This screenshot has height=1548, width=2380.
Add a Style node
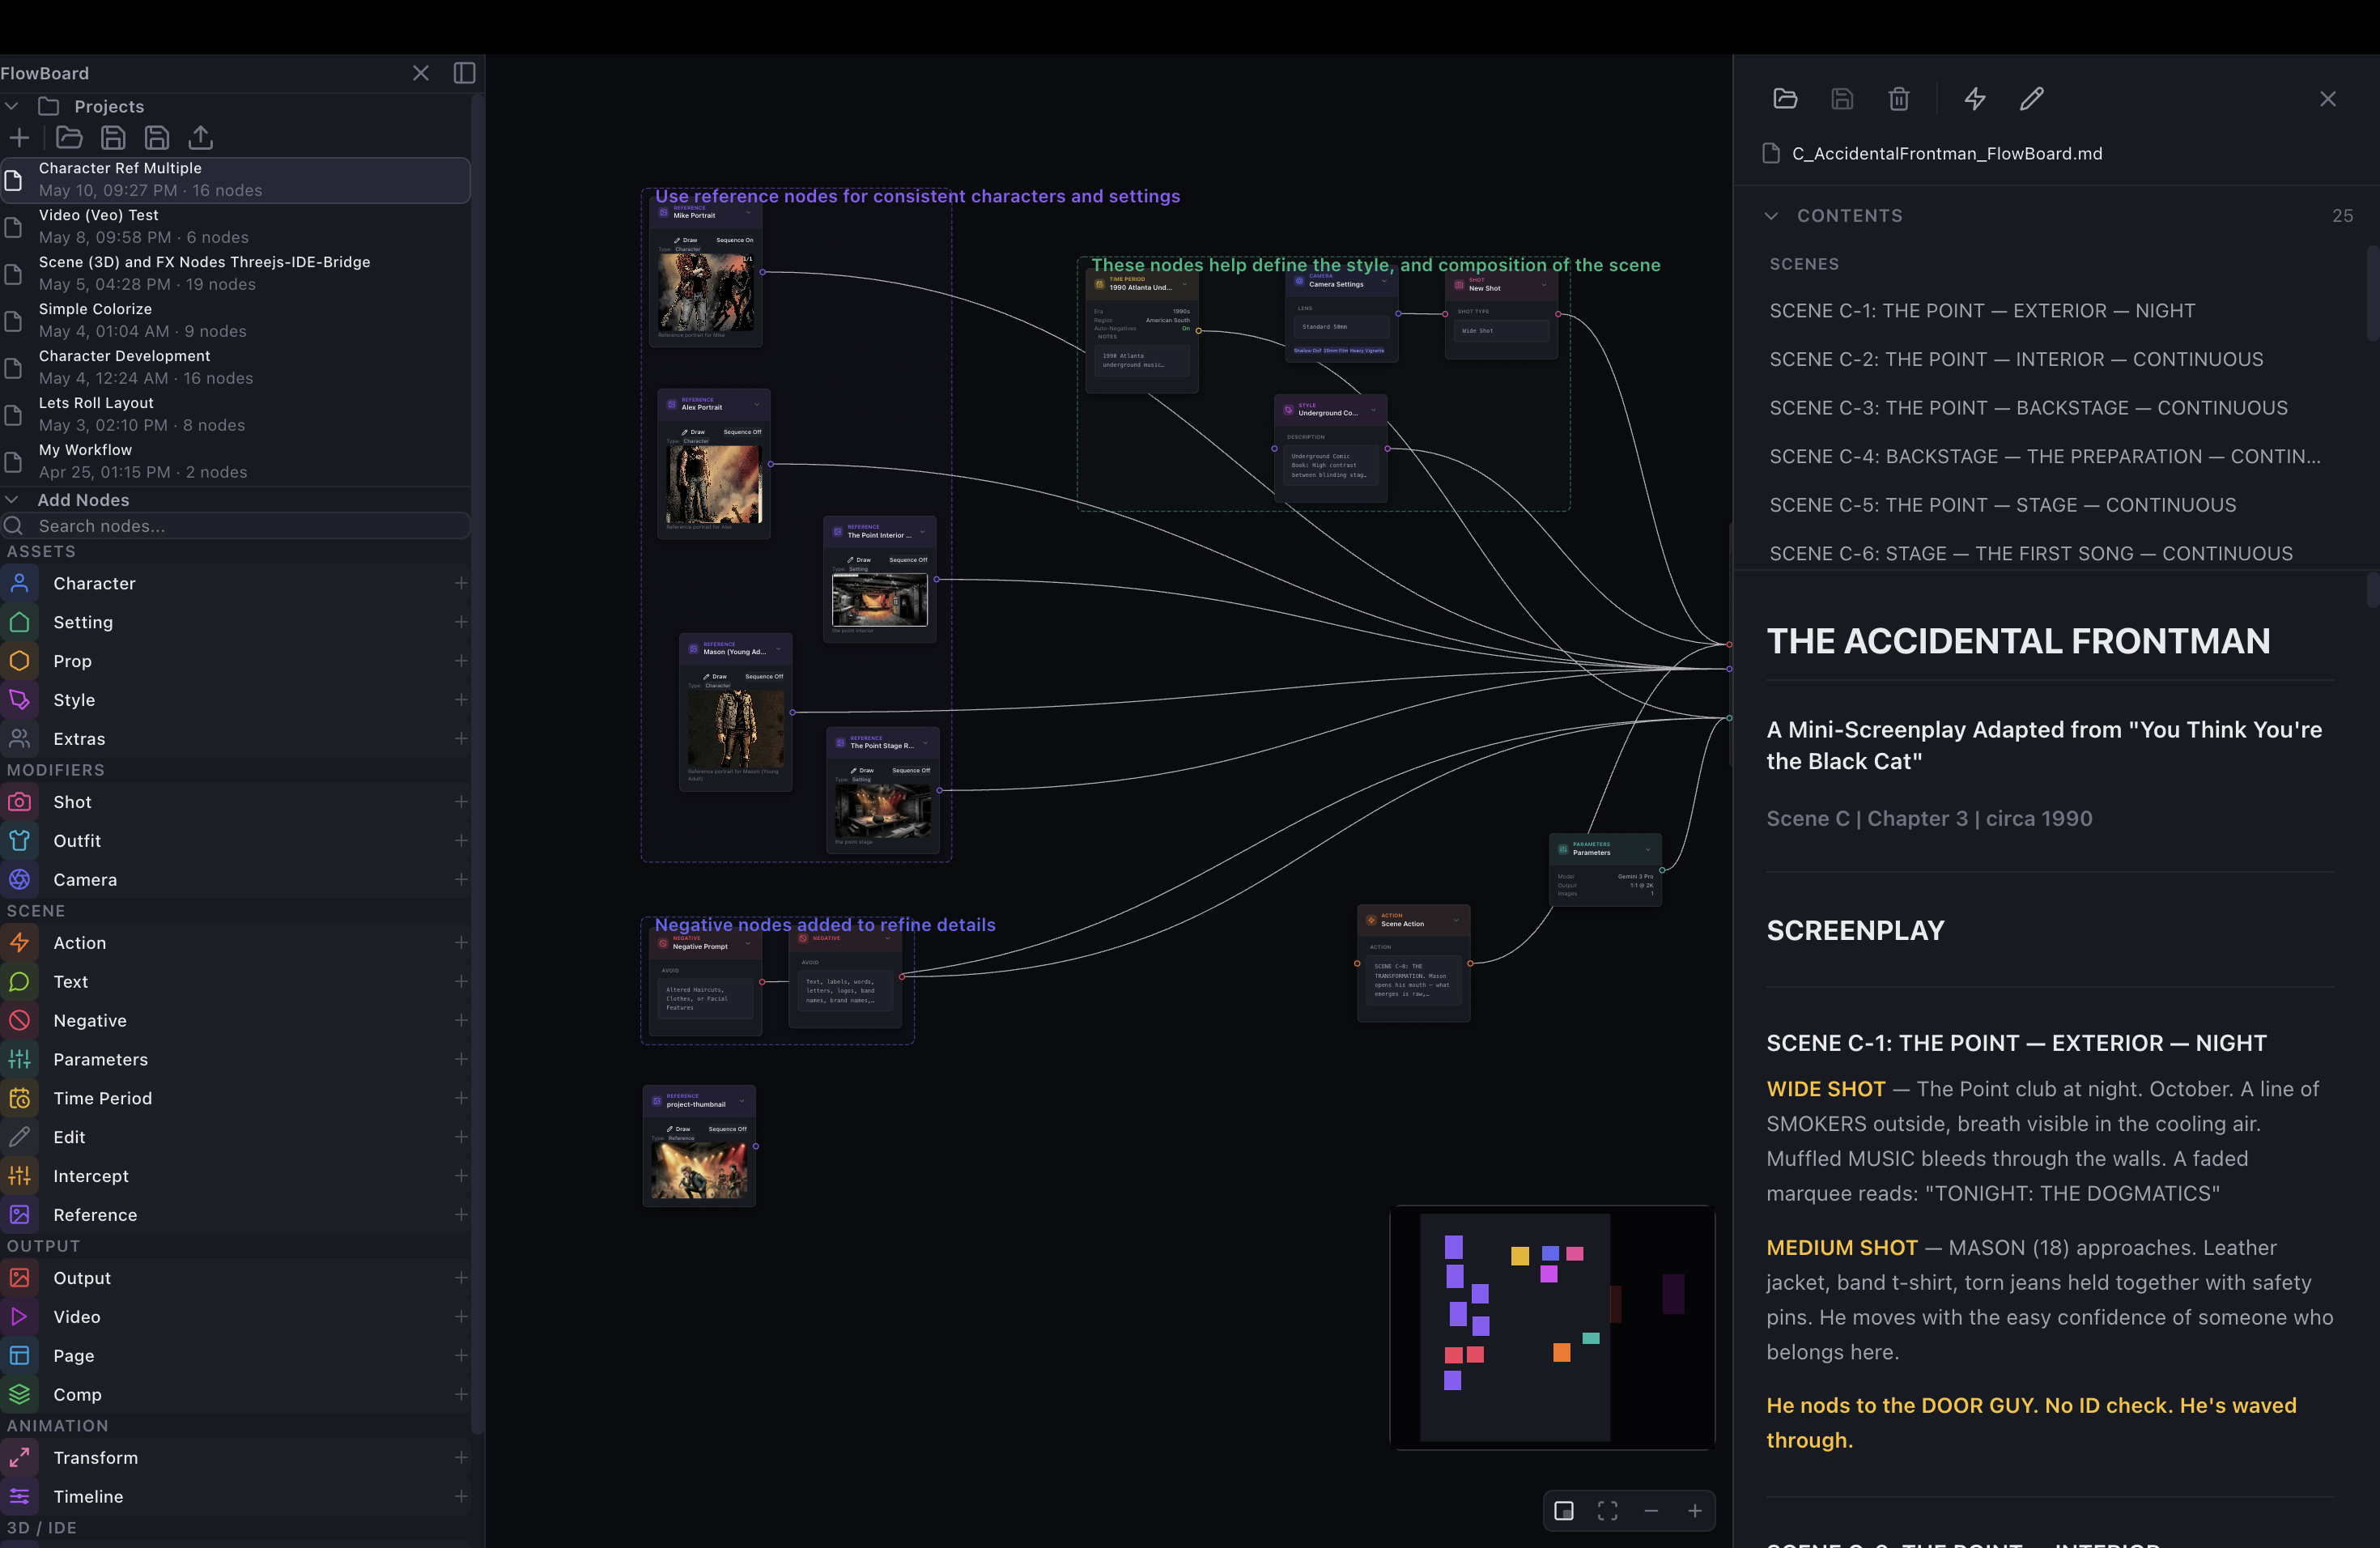(x=461, y=700)
